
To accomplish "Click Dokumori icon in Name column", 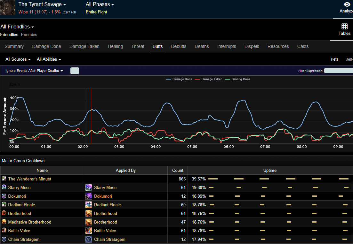I will [4, 196].
